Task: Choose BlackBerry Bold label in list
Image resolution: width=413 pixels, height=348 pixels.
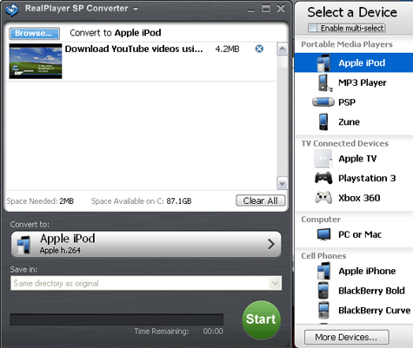Action: point(371,291)
